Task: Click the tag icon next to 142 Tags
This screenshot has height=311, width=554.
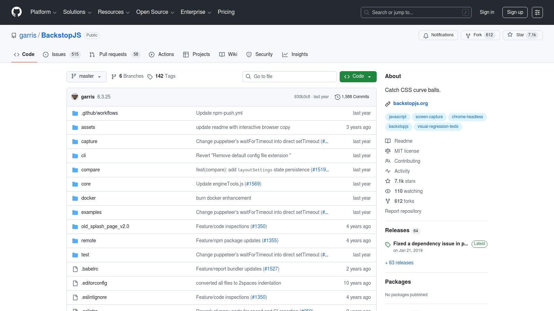Action: [150, 76]
